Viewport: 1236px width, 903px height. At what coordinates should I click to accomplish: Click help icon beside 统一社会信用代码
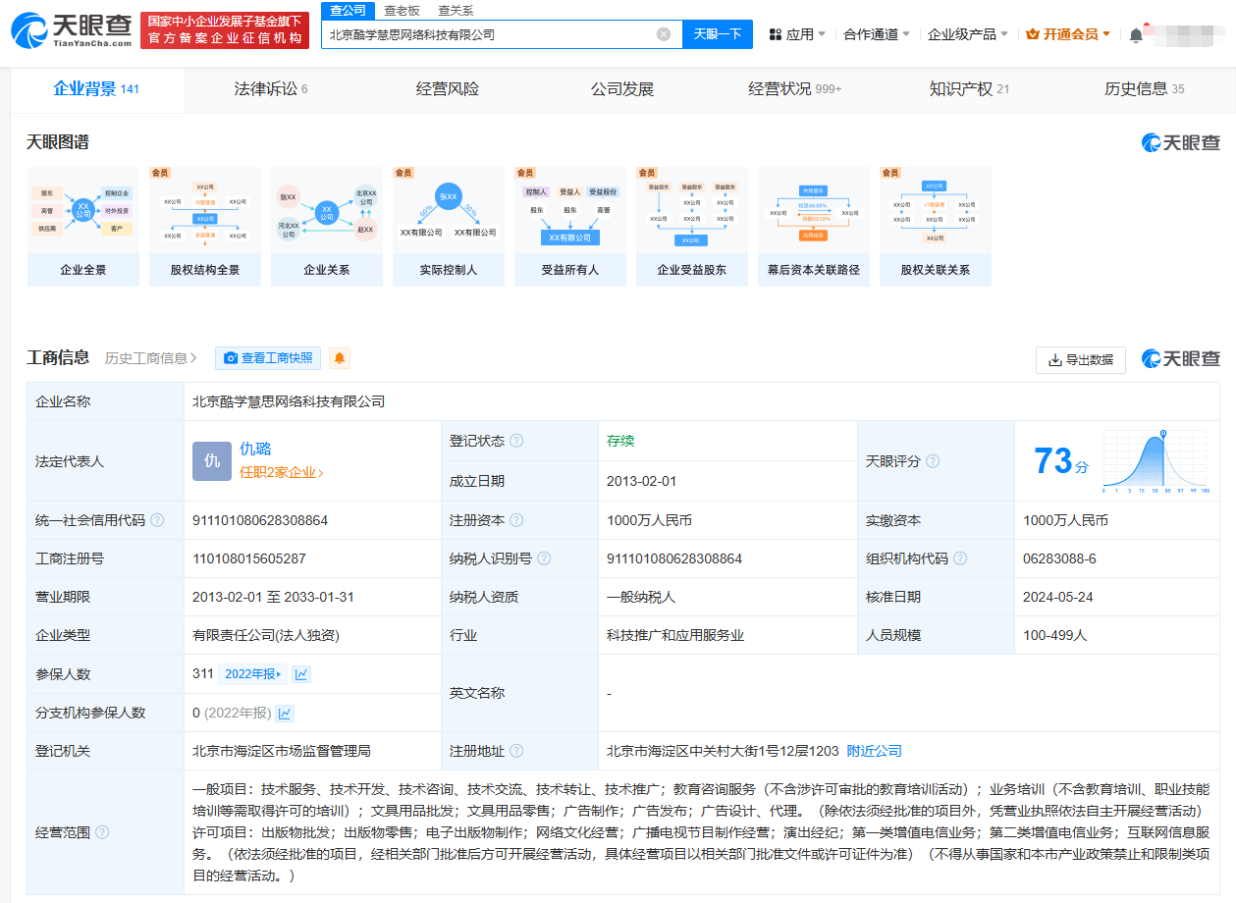pos(157,520)
